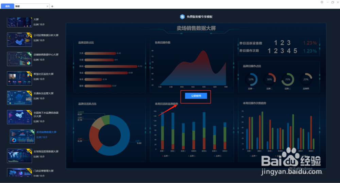Click the 门店运营管理大屏 template title
340x183 pixels.
(x=44, y=171)
